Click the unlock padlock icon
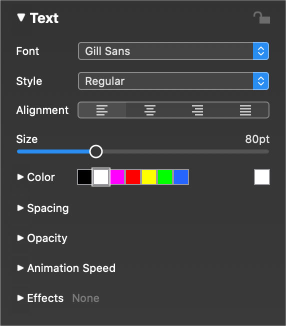The image size is (286, 326). pos(261,17)
